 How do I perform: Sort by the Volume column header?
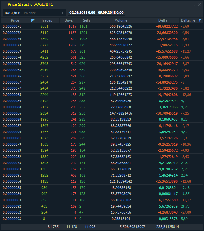[121, 20]
